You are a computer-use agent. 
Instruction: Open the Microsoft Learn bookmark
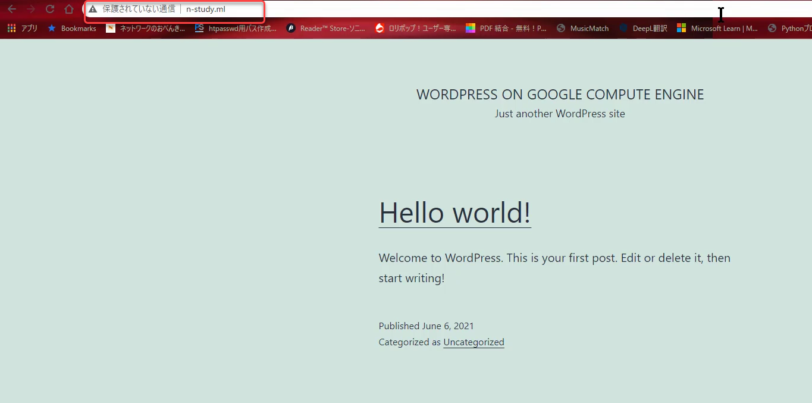(717, 28)
